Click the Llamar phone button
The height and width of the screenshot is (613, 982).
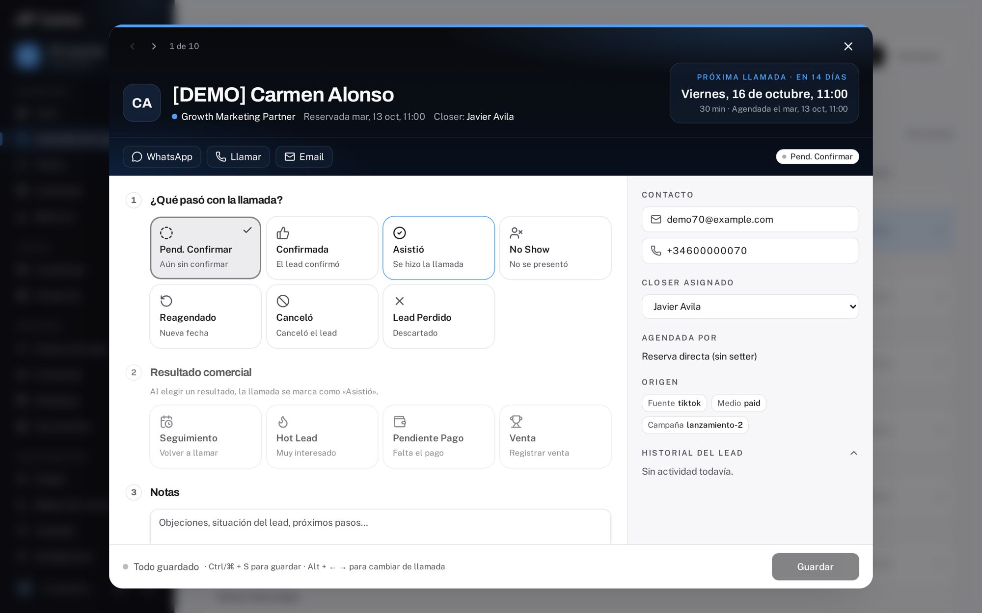point(238,156)
